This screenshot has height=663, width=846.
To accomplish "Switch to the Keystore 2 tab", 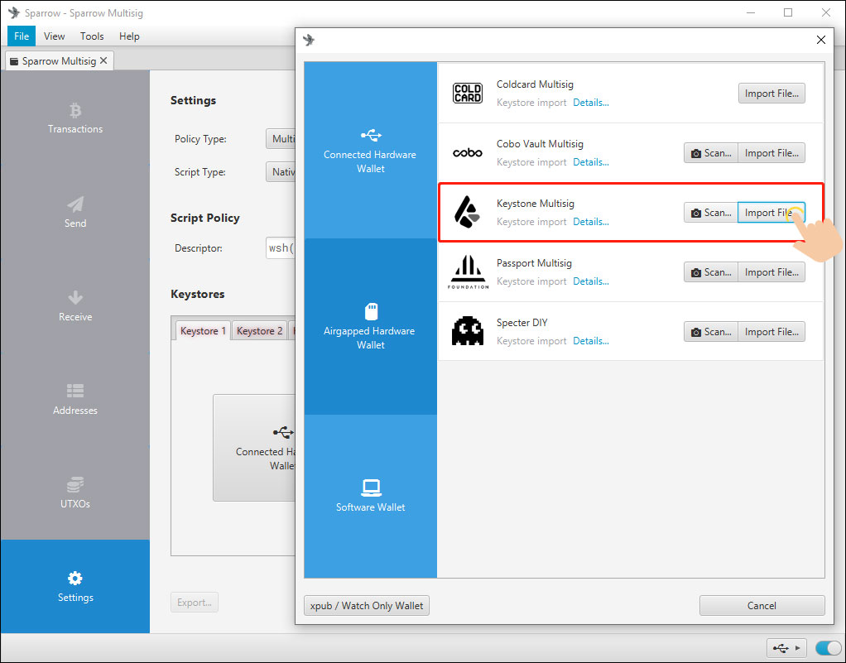I will tap(259, 331).
